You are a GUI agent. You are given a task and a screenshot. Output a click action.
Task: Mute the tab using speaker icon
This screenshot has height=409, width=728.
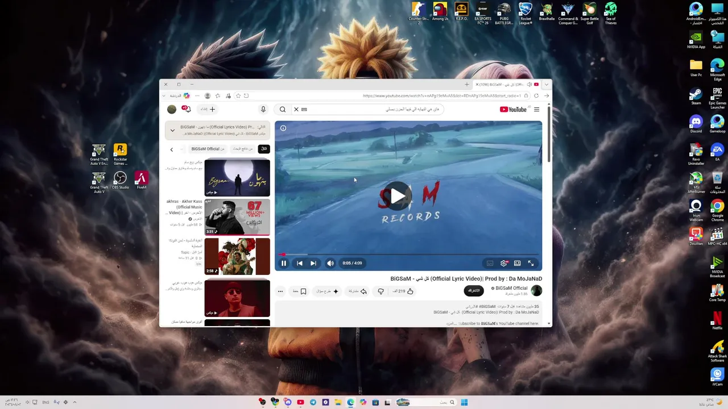pos(529,85)
